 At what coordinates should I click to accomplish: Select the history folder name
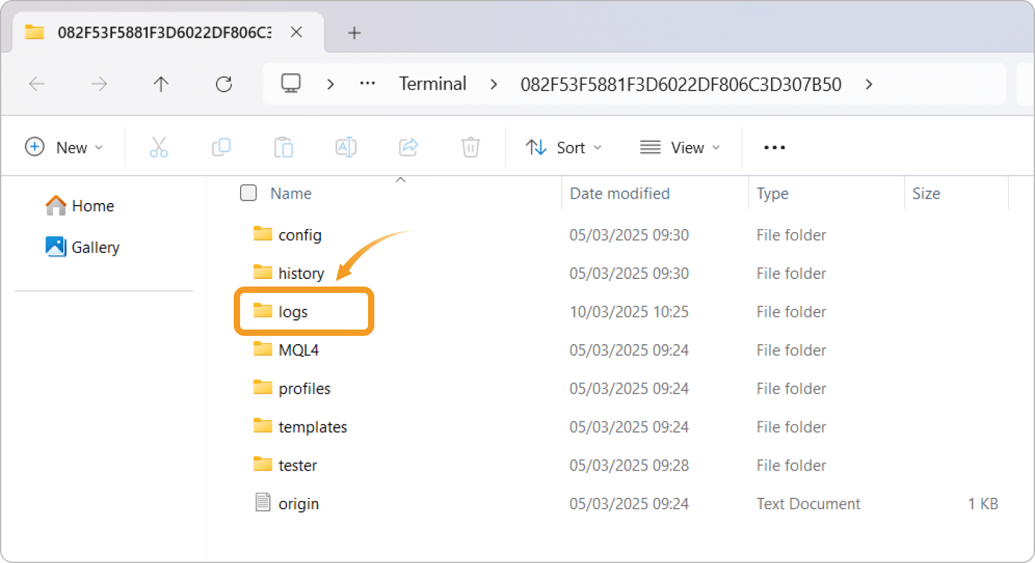pos(302,273)
